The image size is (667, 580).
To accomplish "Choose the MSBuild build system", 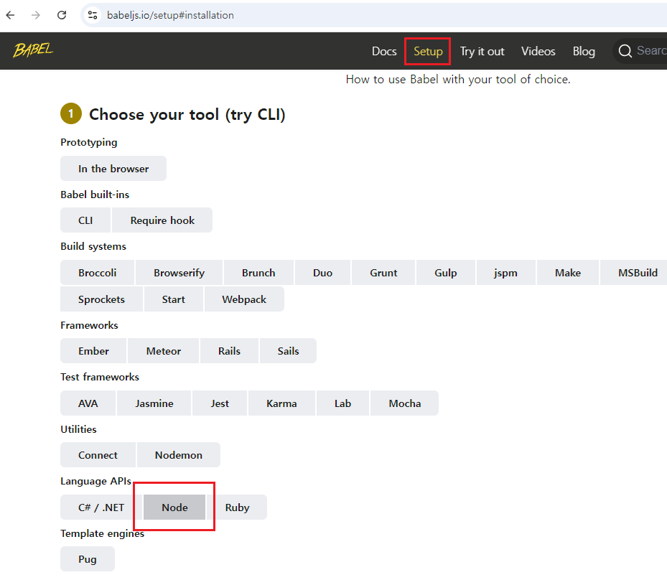I will (633, 273).
